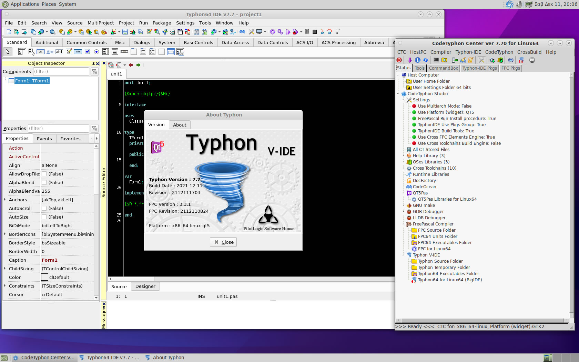Click the red power icon in CodeTyphon Center
Image resolution: width=579 pixels, height=362 pixels.
click(x=399, y=60)
